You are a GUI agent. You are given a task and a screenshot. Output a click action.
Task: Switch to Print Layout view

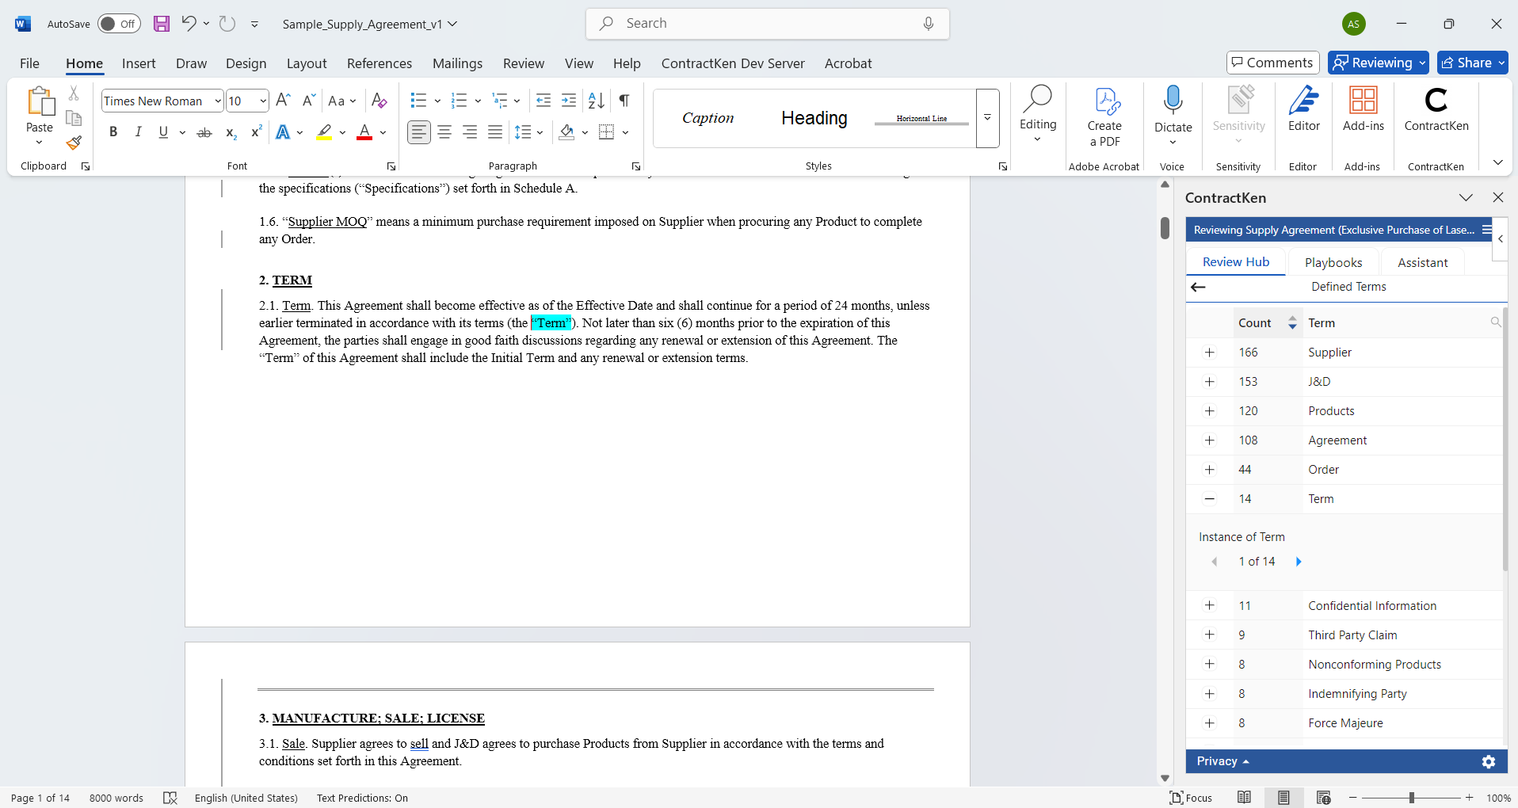coord(1283,798)
